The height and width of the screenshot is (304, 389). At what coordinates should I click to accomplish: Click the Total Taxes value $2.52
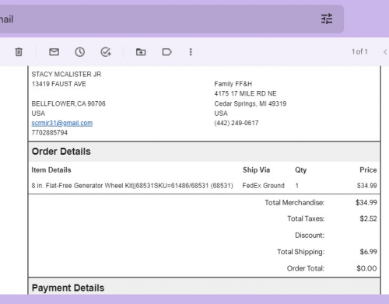pyautogui.click(x=368, y=218)
